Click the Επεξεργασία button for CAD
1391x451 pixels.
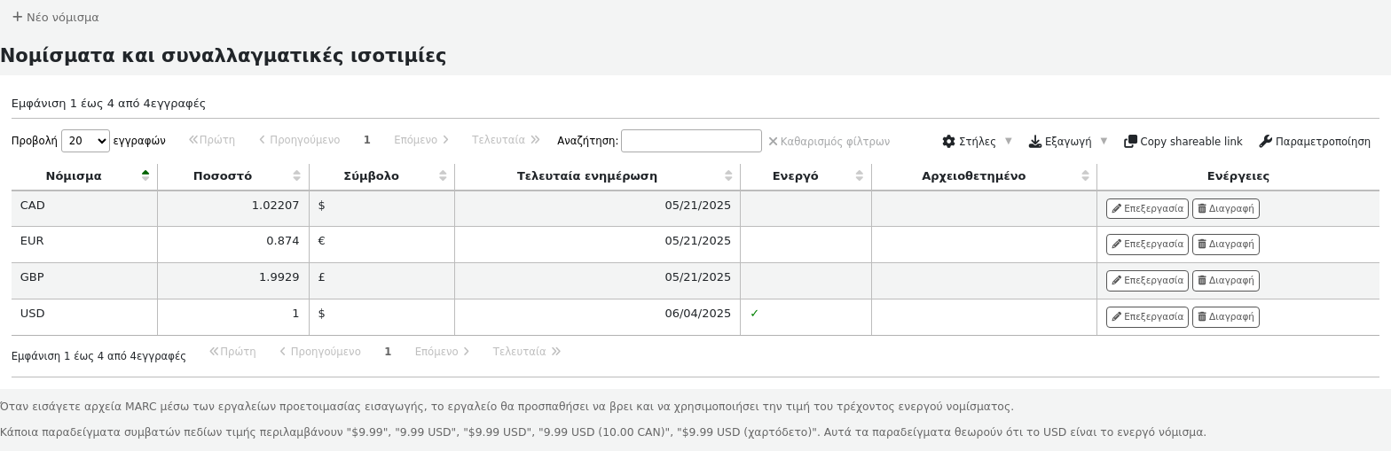click(1146, 209)
